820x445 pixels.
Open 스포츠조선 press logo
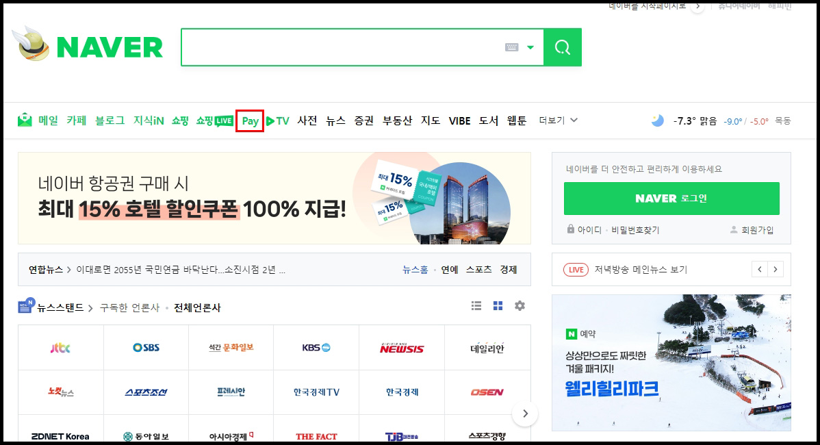[146, 392]
